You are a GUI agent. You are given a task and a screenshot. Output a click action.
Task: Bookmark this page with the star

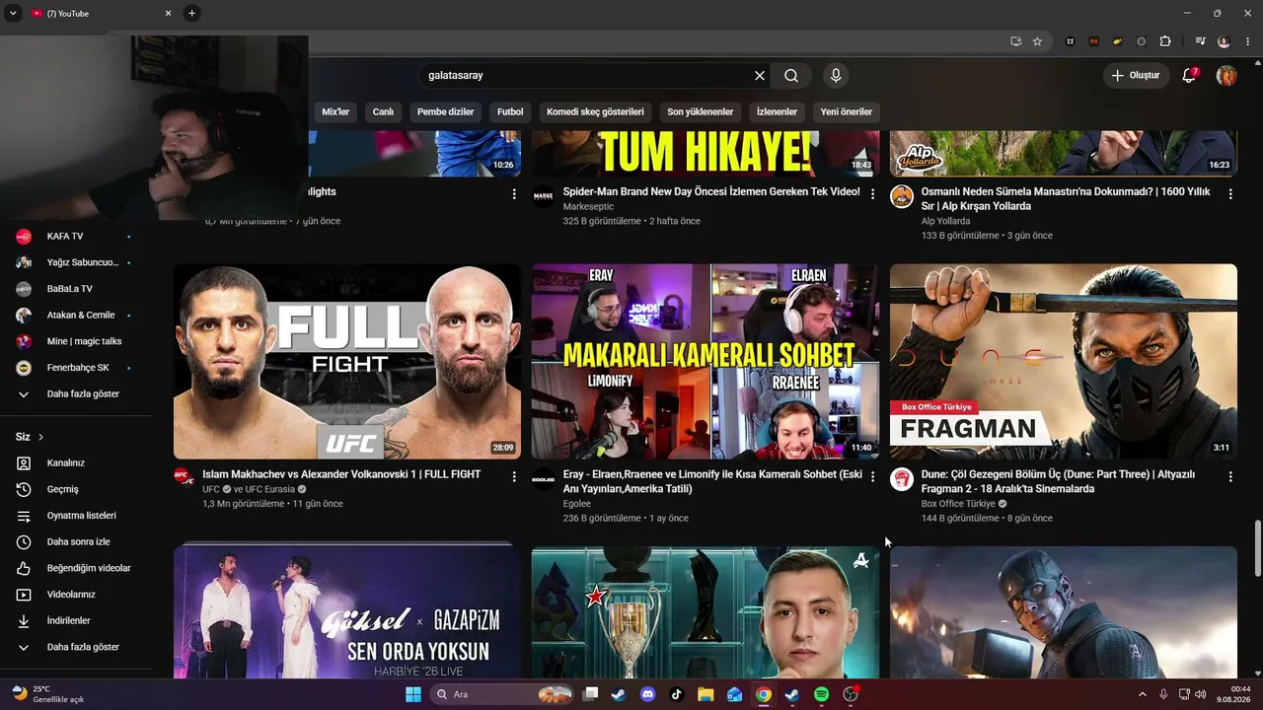tap(1037, 41)
